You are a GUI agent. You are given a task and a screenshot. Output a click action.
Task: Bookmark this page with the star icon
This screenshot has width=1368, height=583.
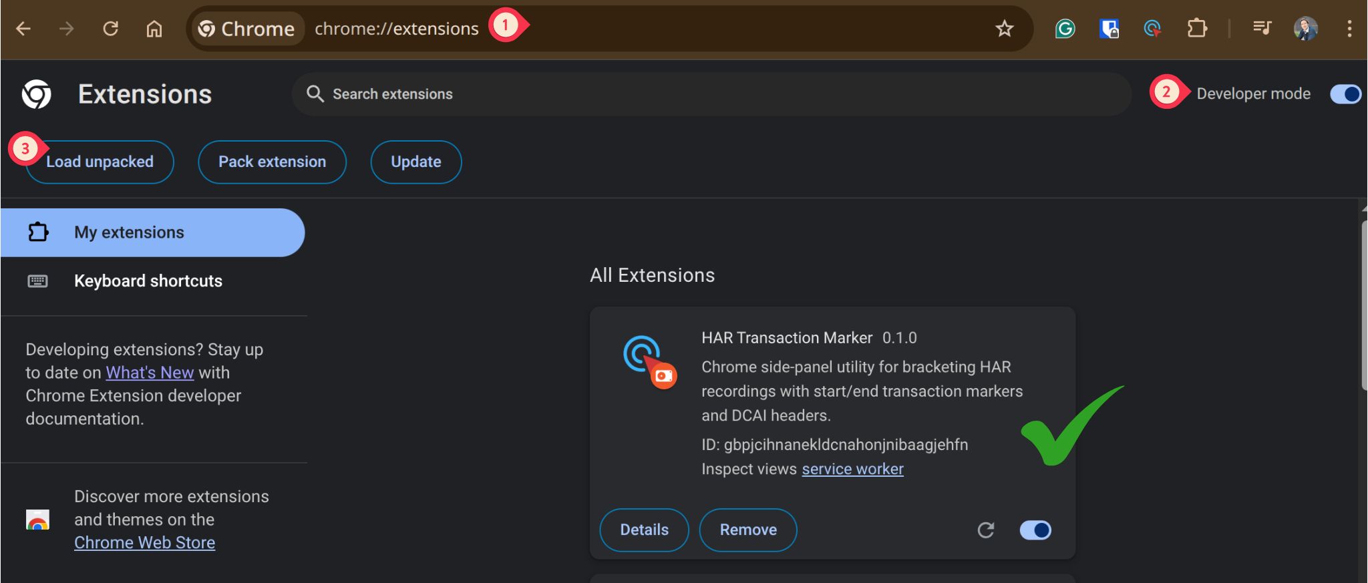[1004, 29]
